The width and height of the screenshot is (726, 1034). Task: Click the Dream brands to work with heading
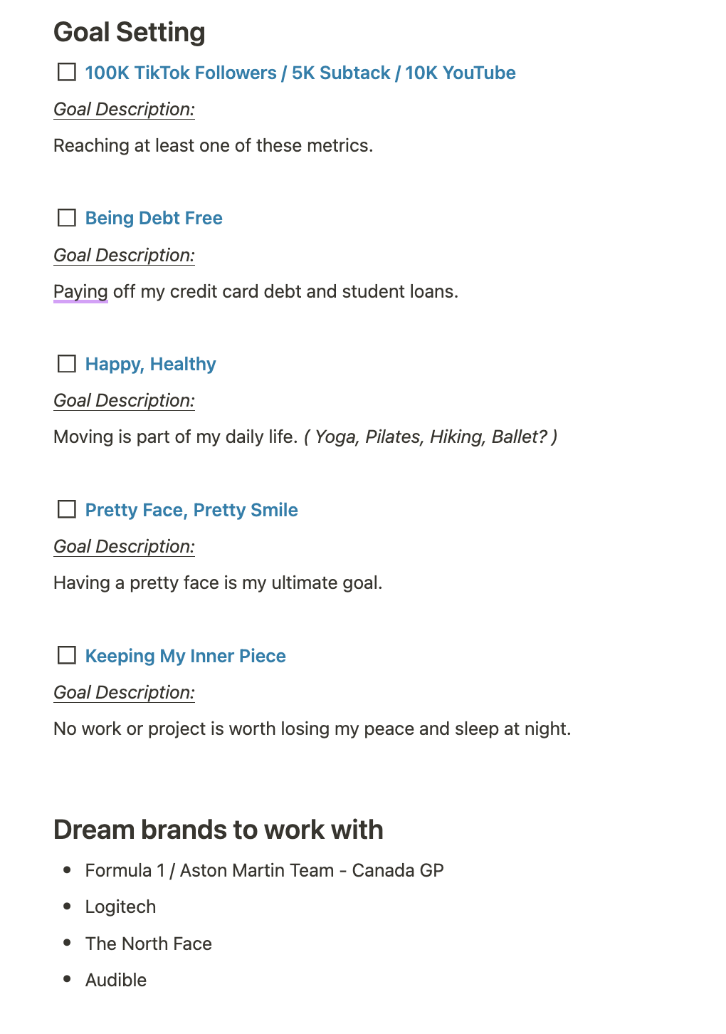pos(218,830)
